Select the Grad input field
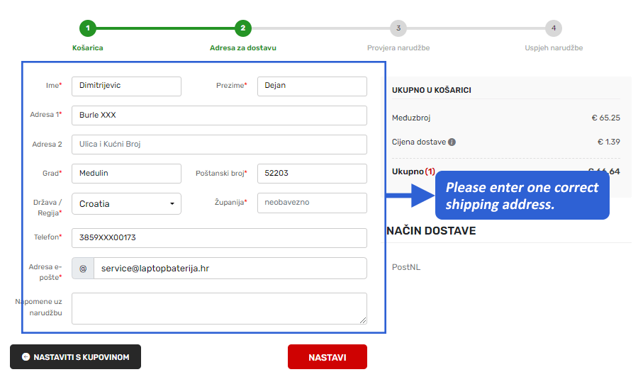The height and width of the screenshot is (389, 638). coord(126,174)
